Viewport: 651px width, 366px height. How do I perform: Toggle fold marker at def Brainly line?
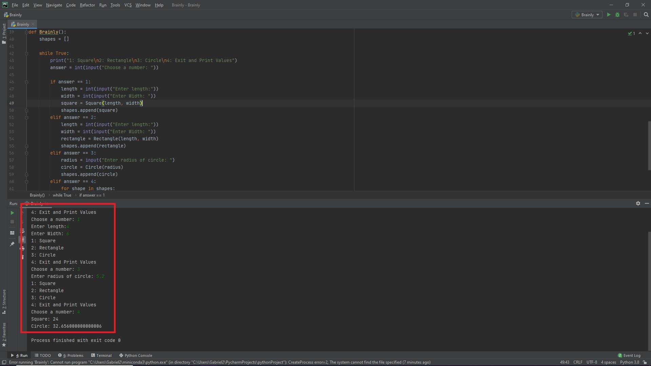26,32
